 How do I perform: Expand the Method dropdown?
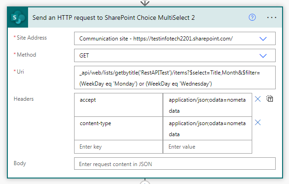(263, 55)
